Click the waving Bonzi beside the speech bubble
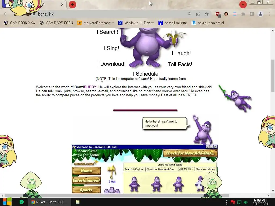275x206 pixels. tap(203, 130)
